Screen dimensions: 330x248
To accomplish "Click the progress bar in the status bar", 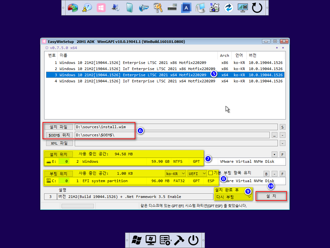I will tap(78, 206).
